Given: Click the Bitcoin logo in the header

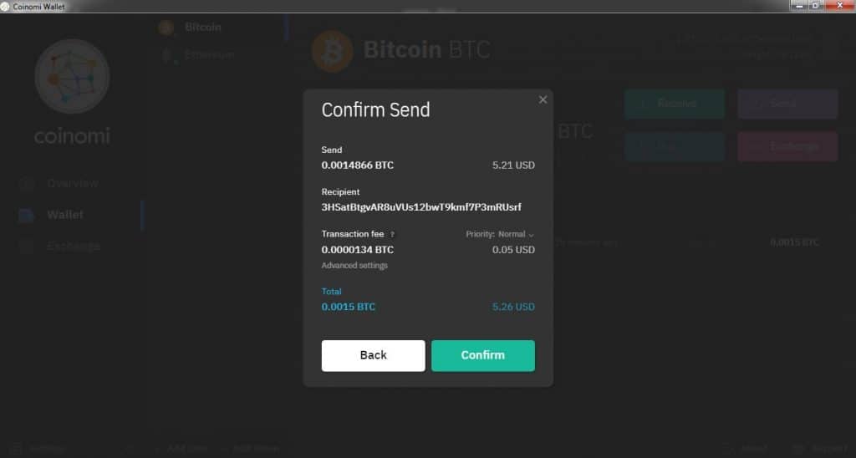Looking at the screenshot, I should (332, 51).
